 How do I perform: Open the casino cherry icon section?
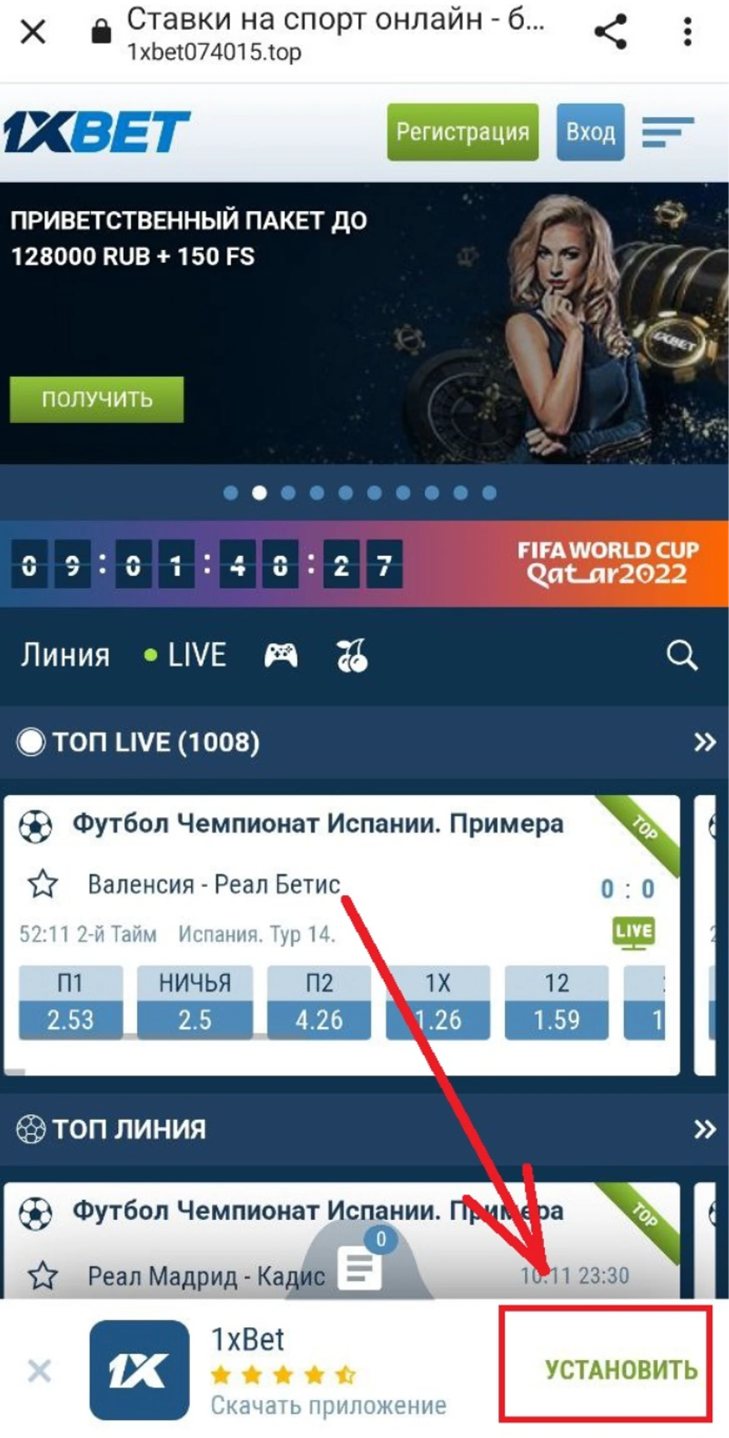[x=352, y=655]
